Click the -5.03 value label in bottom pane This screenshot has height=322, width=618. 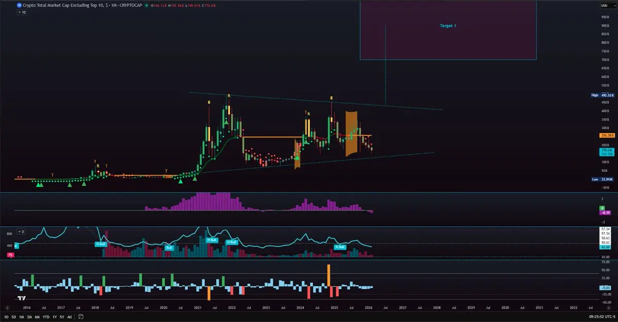pos(605,288)
